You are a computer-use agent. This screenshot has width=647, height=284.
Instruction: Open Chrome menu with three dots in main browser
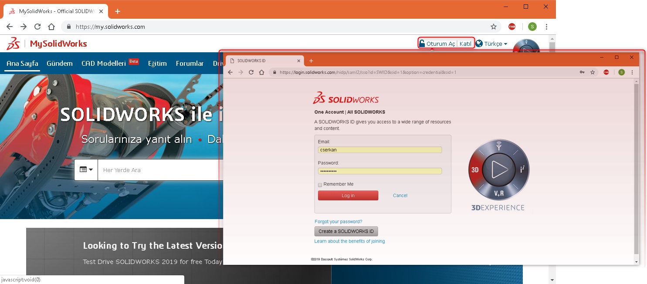click(x=546, y=27)
